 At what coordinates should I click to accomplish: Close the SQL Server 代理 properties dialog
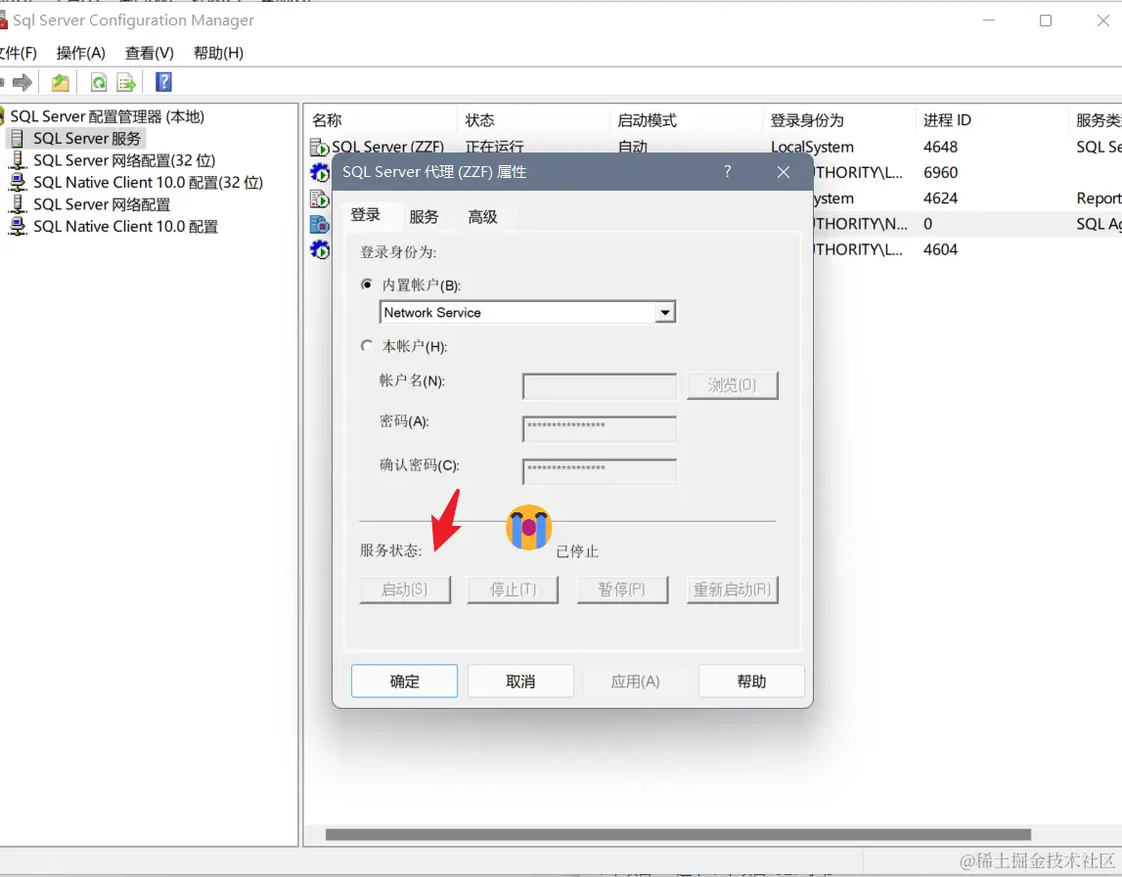784,172
